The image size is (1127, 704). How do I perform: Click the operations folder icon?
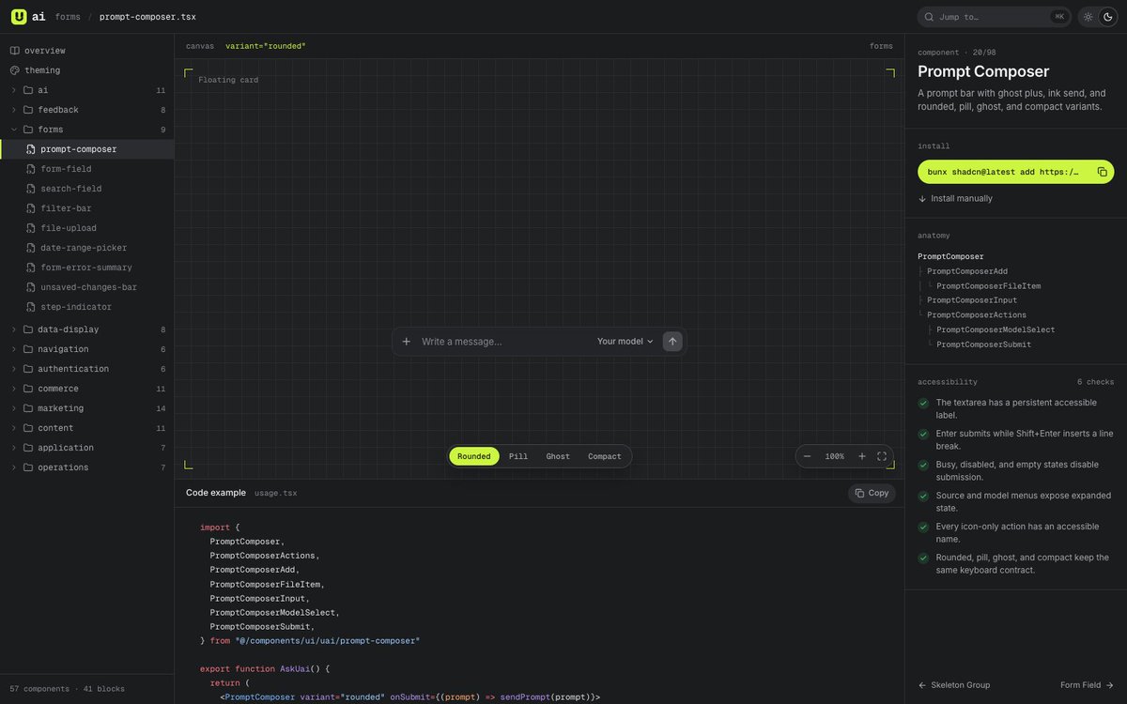click(x=28, y=467)
